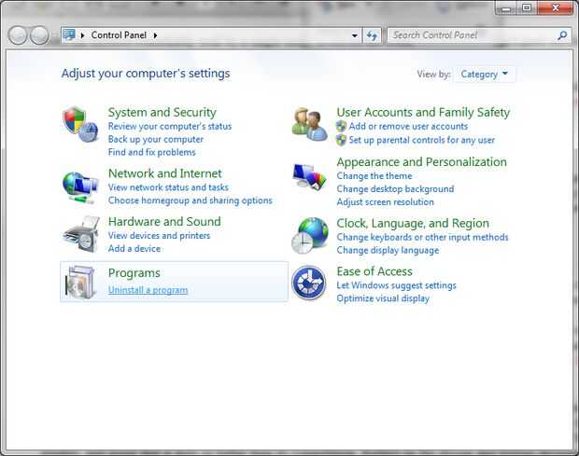This screenshot has width=579, height=456.
Task: Open the Programs heading
Action: [134, 273]
